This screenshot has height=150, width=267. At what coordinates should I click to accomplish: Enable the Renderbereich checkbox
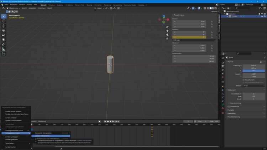click(244, 80)
